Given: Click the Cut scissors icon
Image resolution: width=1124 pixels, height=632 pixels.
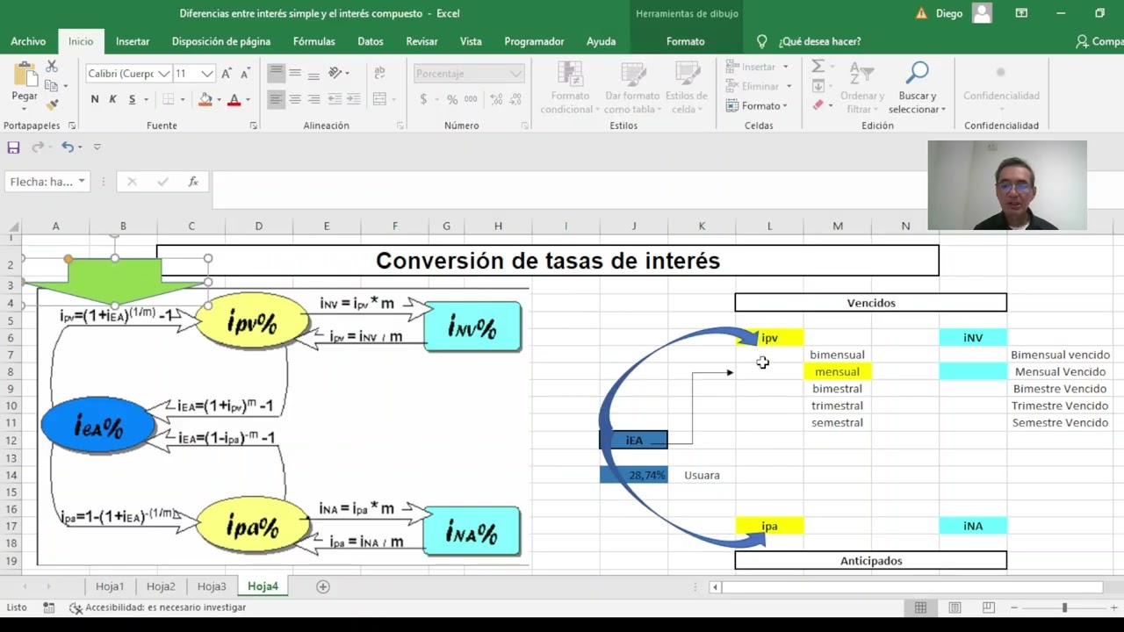Looking at the screenshot, I should click(52, 67).
